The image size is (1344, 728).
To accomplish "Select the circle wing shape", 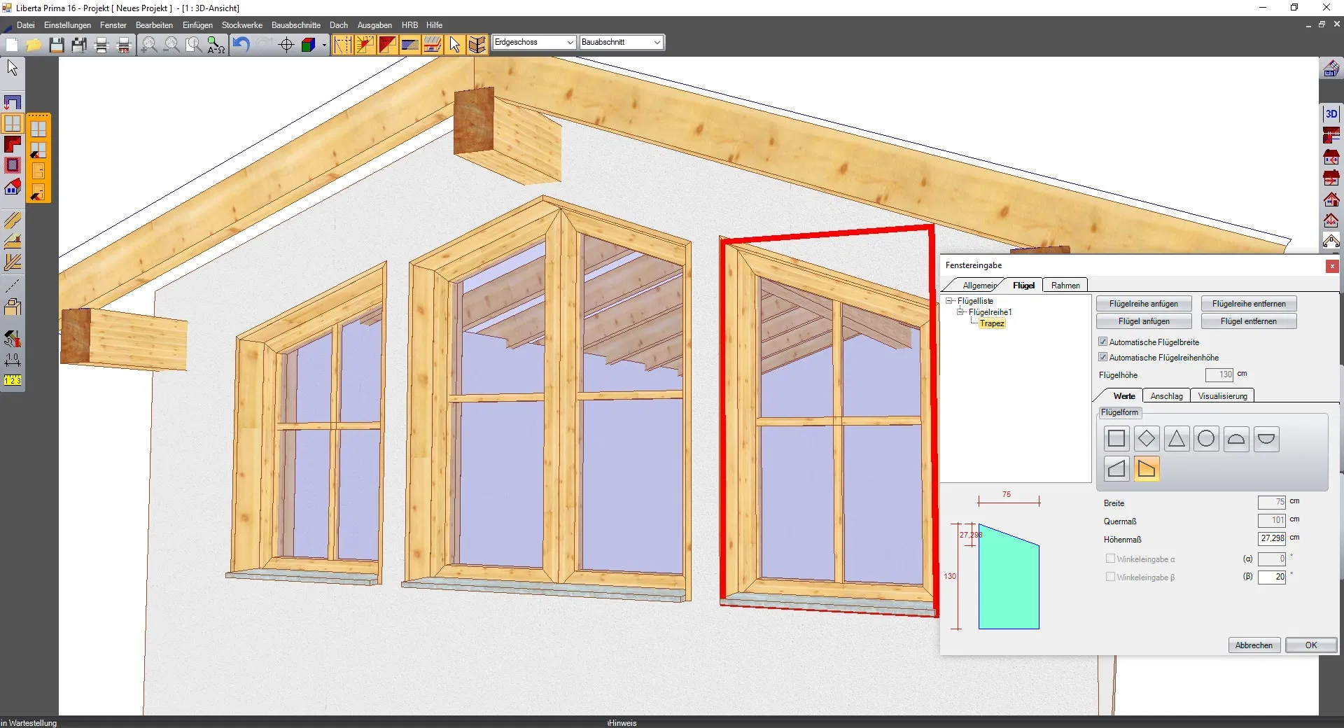I will click(1205, 439).
